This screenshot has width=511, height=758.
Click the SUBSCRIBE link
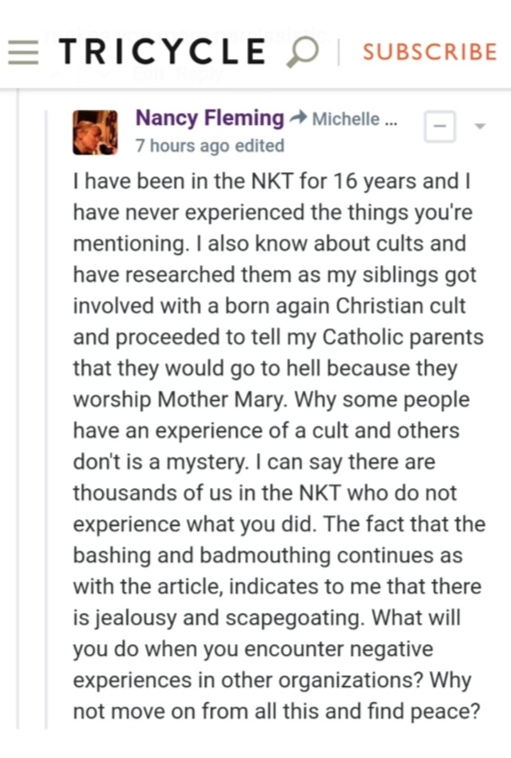tap(429, 52)
